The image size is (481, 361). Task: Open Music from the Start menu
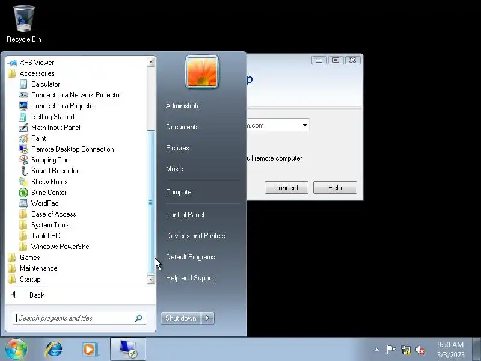click(174, 169)
